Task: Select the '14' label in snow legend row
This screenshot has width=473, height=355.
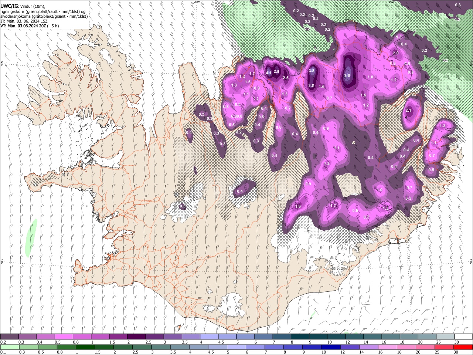Action: pos(365,342)
